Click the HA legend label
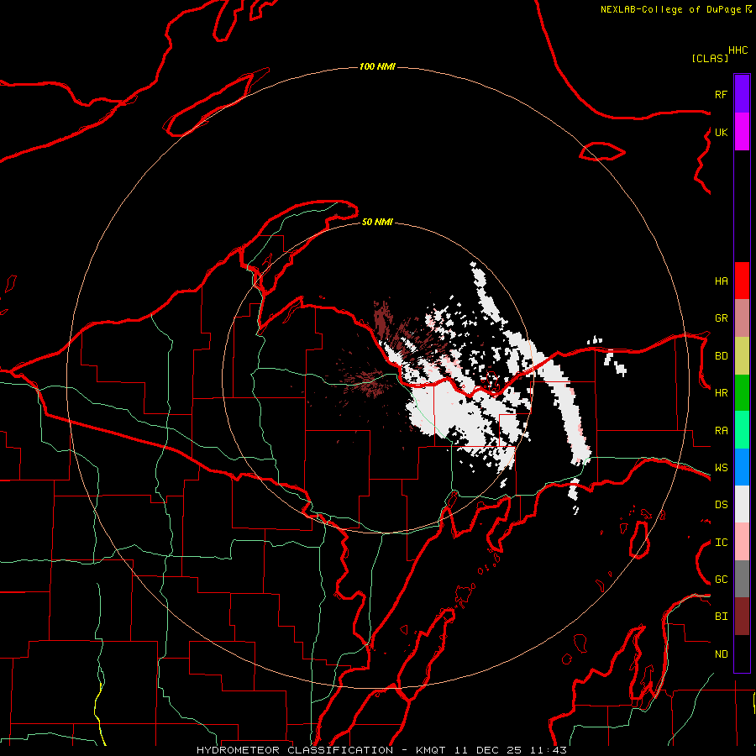The width and height of the screenshot is (756, 756). tap(721, 281)
